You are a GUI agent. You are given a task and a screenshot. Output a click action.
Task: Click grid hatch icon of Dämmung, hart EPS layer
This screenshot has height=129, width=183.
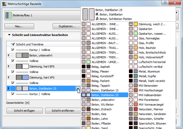19,66
